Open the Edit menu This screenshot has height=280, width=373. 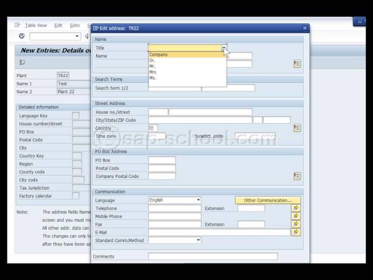coord(58,25)
